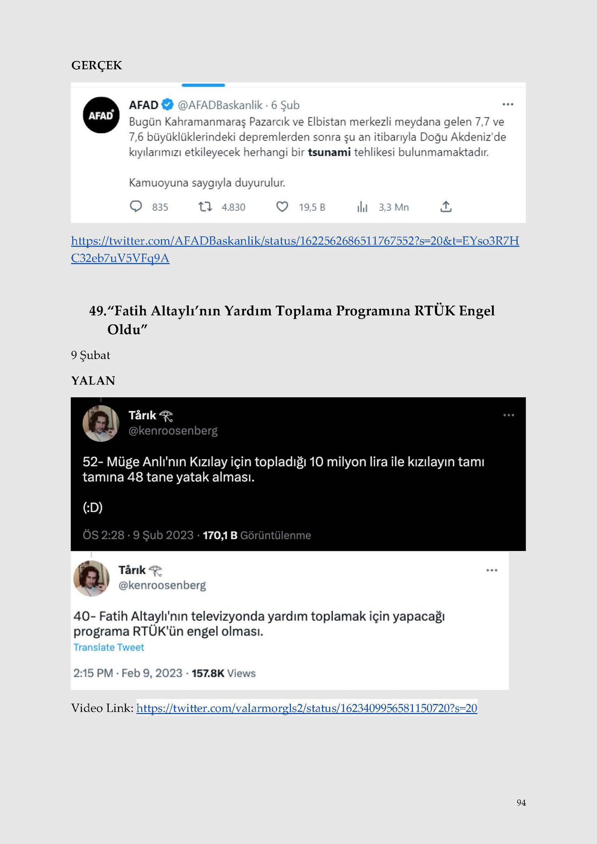Viewport: 597px width, 844px height.
Task: Click the @AFADBaskanlik handle
Action: tap(220, 105)
